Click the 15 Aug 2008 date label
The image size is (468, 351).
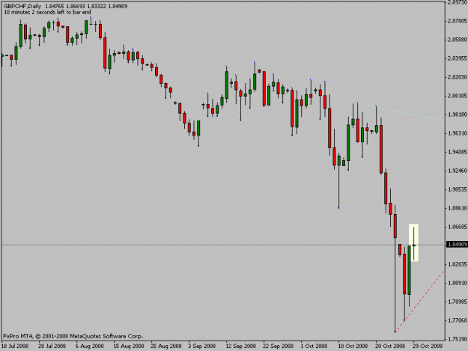coord(128,347)
